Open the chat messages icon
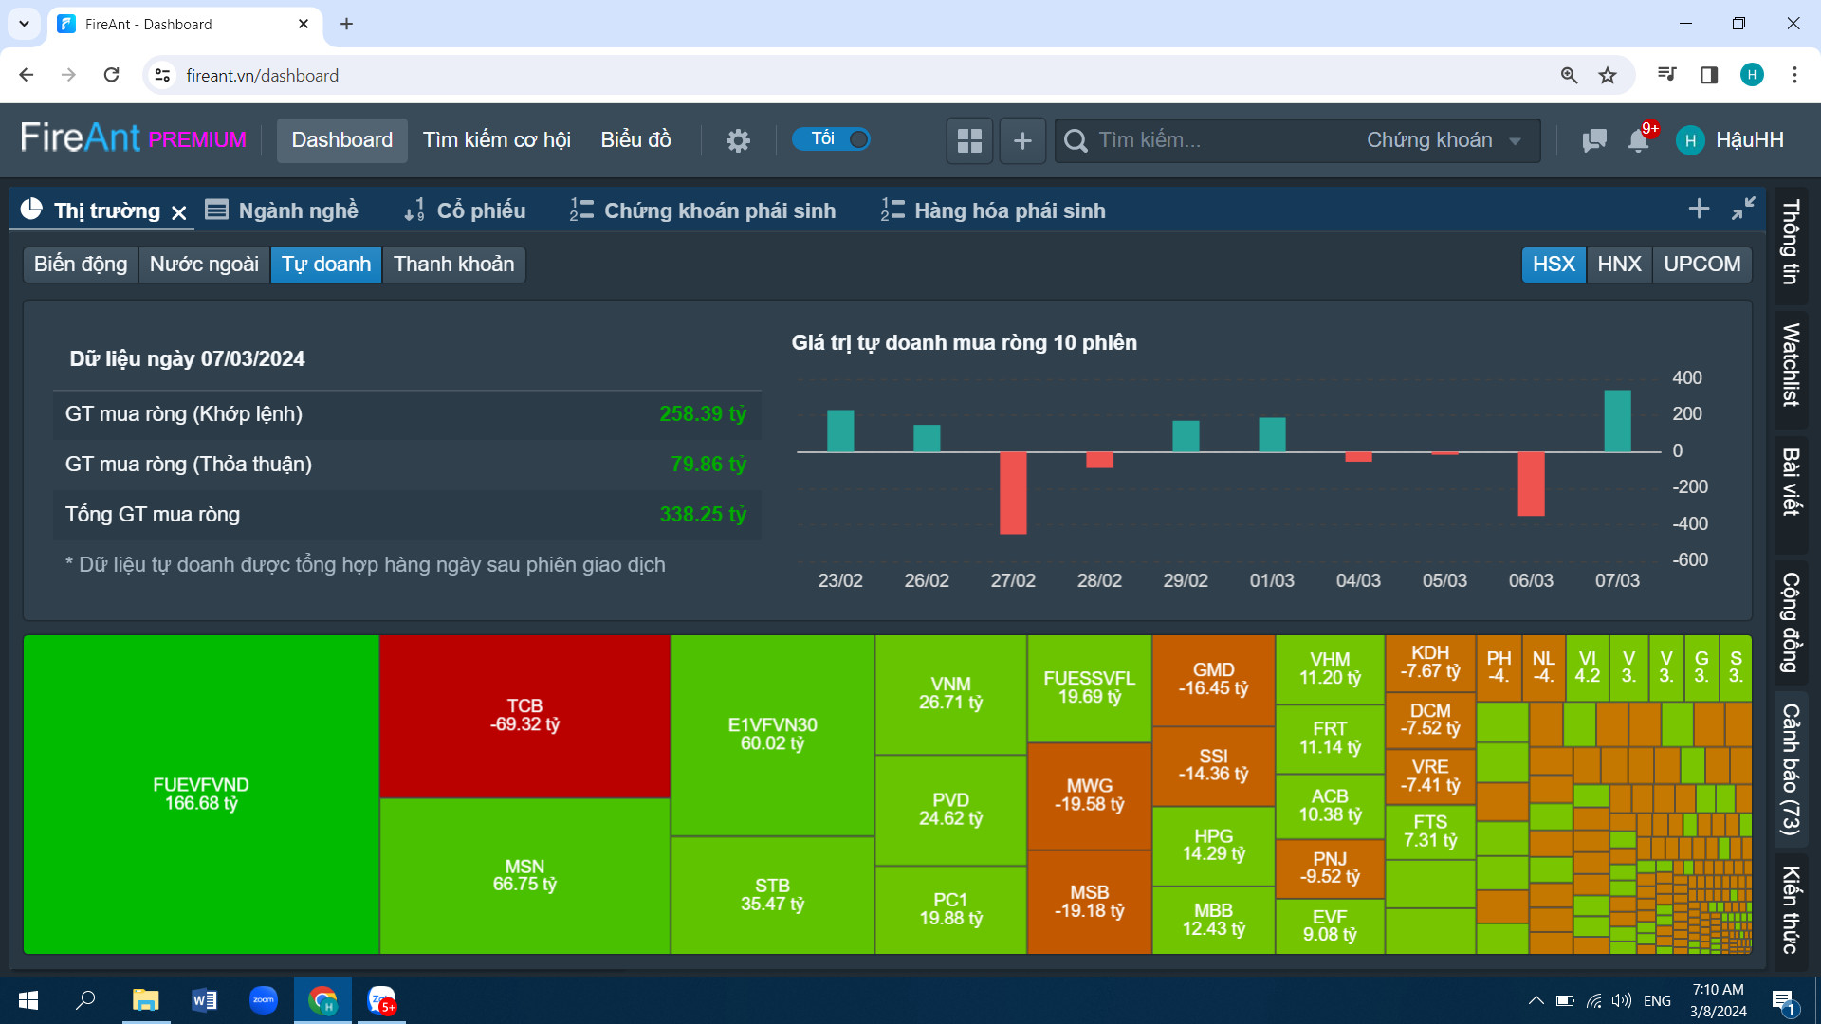This screenshot has width=1821, height=1024. [x=1594, y=140]
